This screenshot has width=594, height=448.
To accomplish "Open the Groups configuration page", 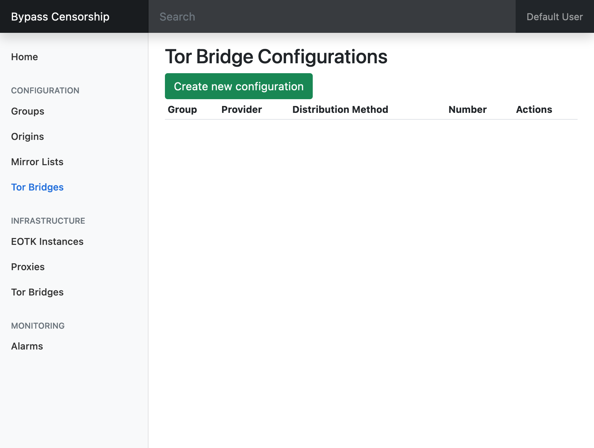I will click(28, 111).
